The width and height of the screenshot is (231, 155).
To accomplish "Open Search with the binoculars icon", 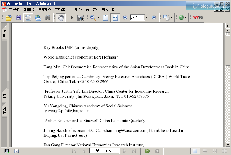I will (48, 18).
